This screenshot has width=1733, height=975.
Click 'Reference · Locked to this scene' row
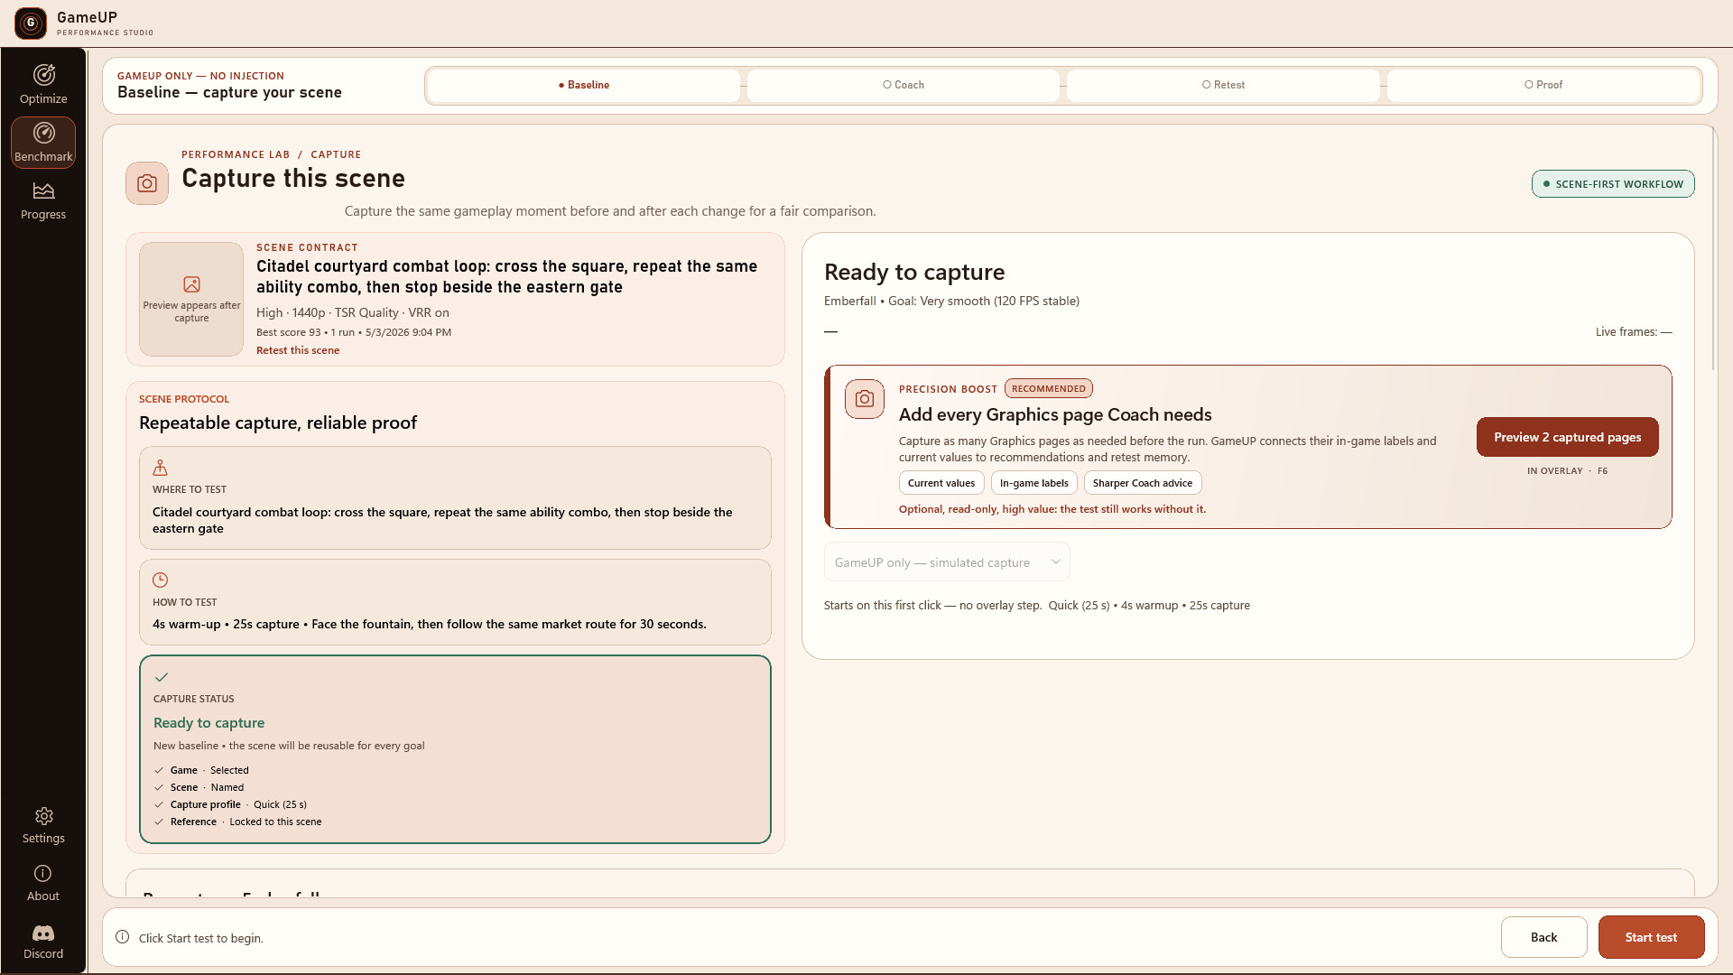tap(237, 822)
